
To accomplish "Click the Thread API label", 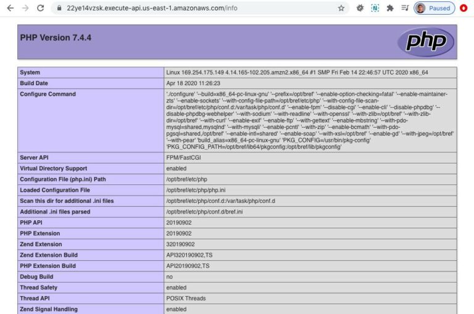I will click(x=35, y=299).
